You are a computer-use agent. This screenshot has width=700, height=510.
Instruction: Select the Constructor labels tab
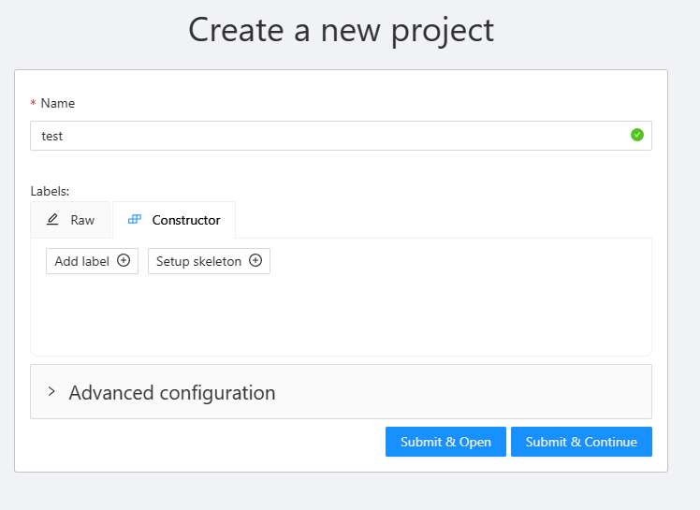(174, 220)
